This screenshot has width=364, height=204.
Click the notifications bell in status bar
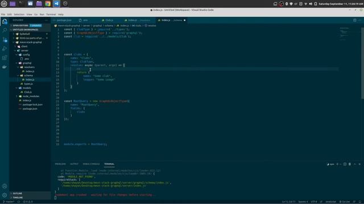coord(360,202)
